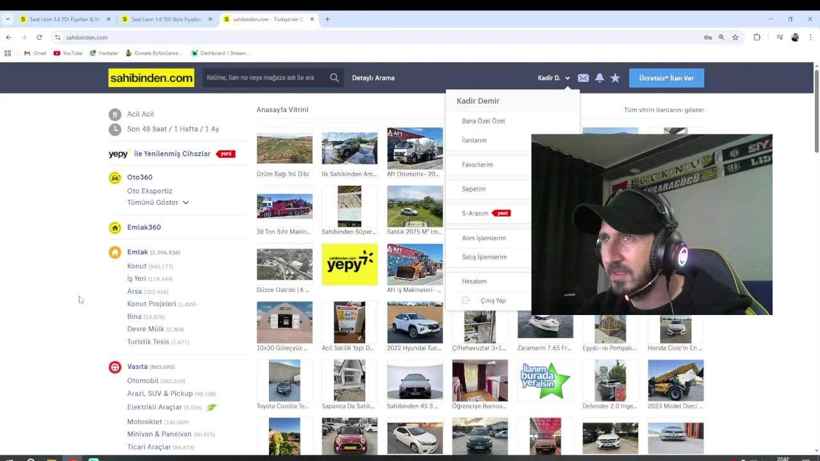This screenshot has width=820, height=461.
Task: Open the Gmail bookmark
Action: (35, 53)
